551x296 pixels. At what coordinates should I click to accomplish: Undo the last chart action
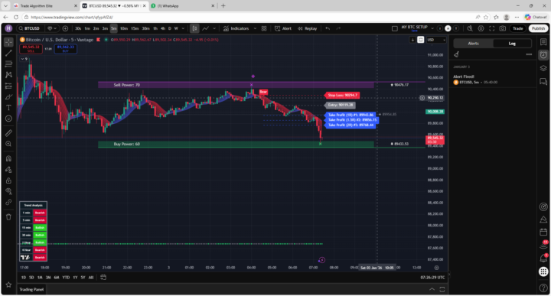[328, 28]
